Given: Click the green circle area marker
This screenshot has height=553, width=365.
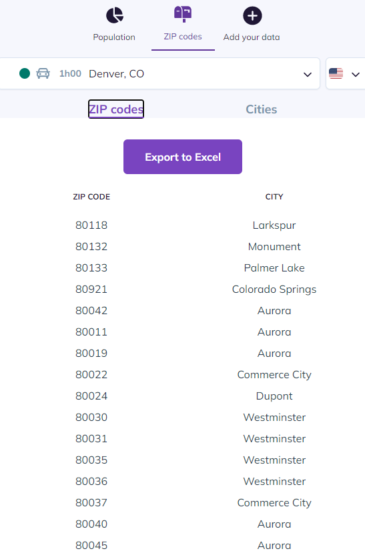Looking at the screenshot, I should pyautogui.click(x=25, y=73).
